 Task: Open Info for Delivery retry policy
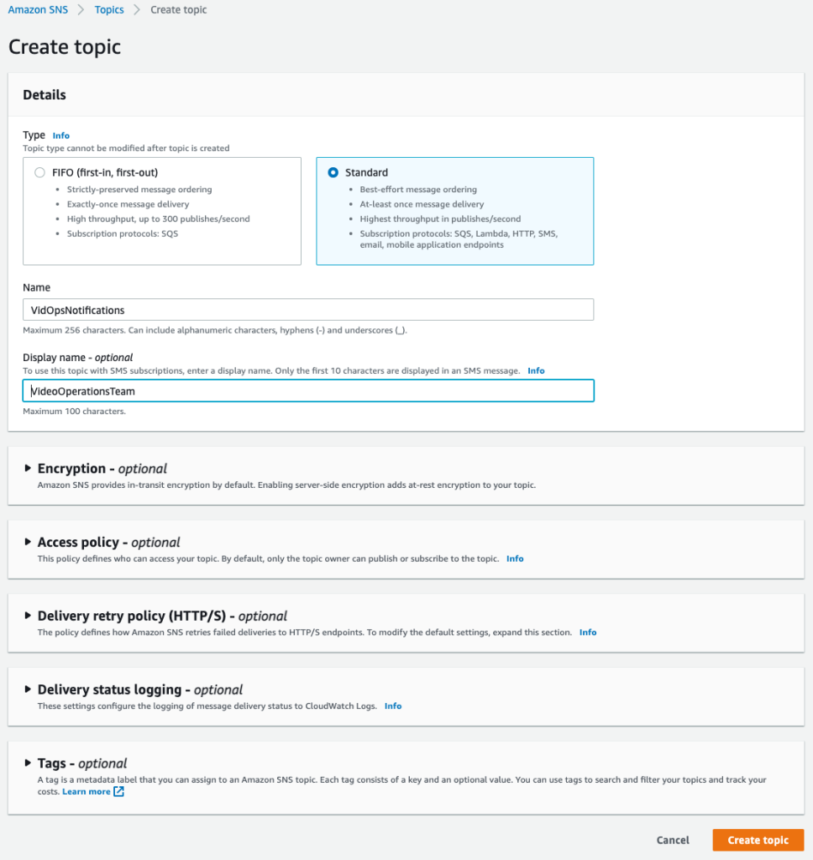(588, 632)
